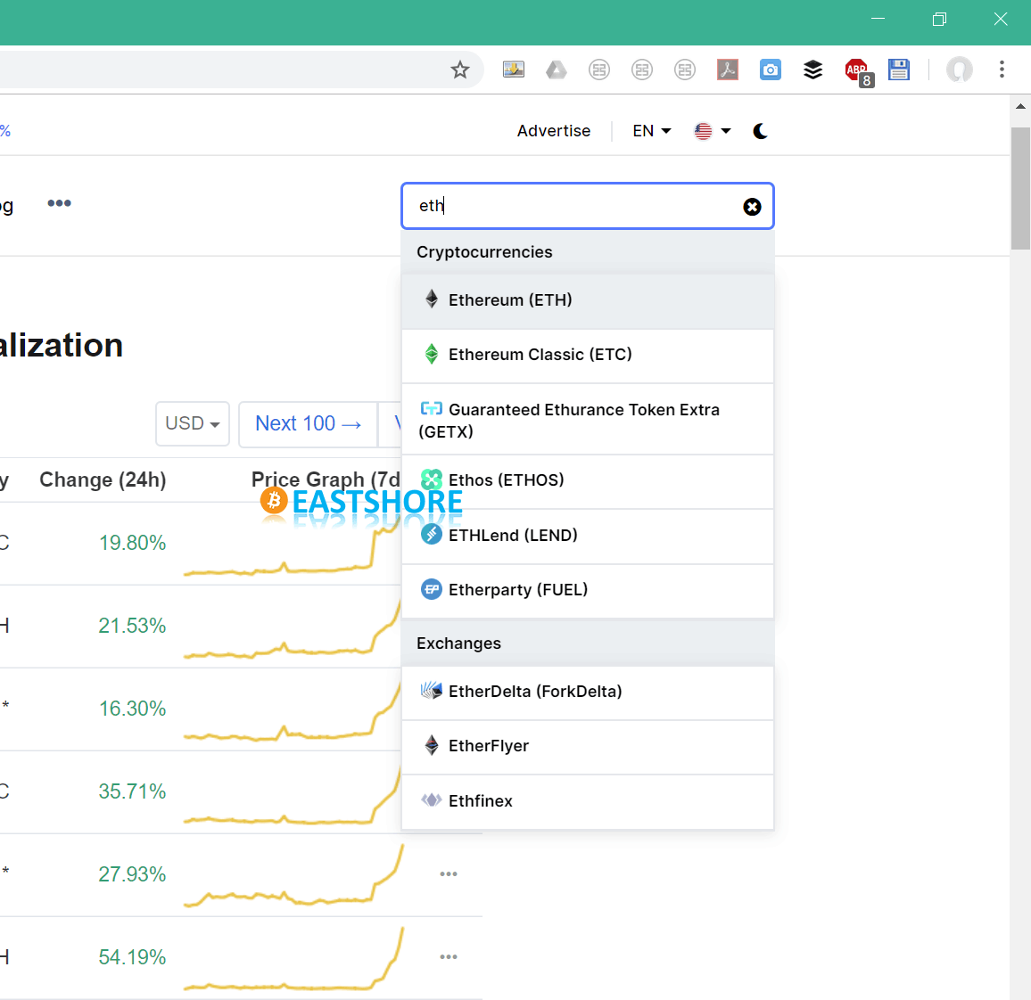Restore down the browser window
1031x1000 pixels.
pos(940,19)
